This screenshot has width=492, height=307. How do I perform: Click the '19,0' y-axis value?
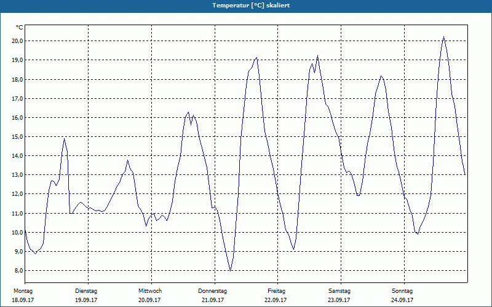click(17, 60)
